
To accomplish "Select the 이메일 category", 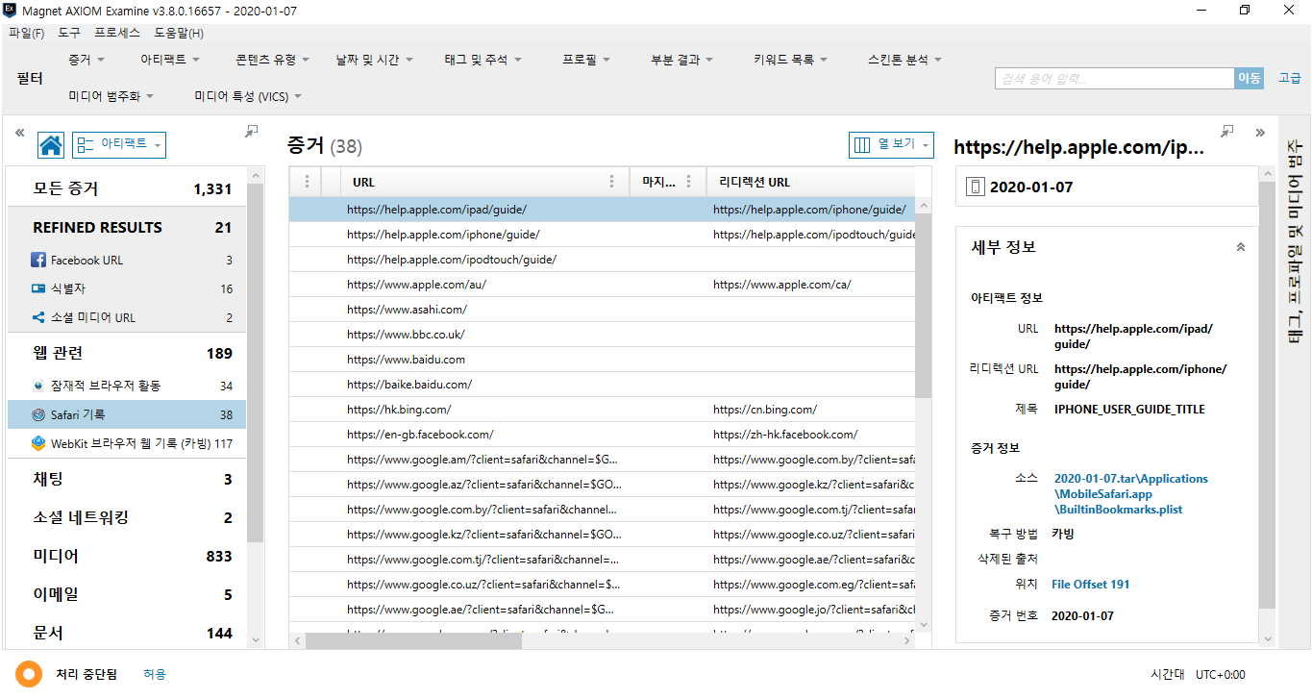I will click(126, 594).
